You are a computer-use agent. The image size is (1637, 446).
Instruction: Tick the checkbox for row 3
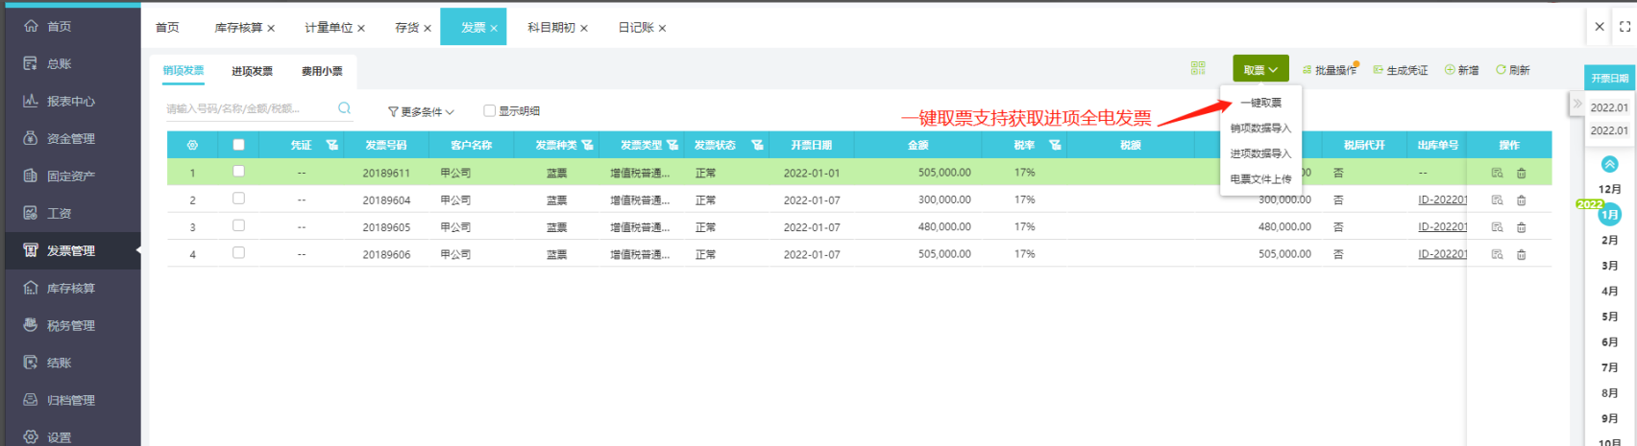pyautogui.click(x=238, y=226)
